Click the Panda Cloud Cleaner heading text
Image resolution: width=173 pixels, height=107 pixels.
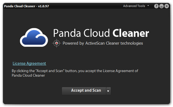(101, 33)
